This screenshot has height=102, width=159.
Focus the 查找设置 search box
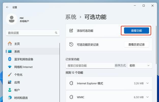[x=33, y=33]
